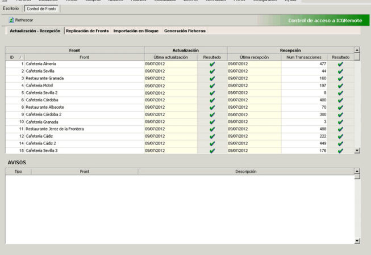Click the Refrescar label
The height and width of the screenshot is (255, 371).
24,20
